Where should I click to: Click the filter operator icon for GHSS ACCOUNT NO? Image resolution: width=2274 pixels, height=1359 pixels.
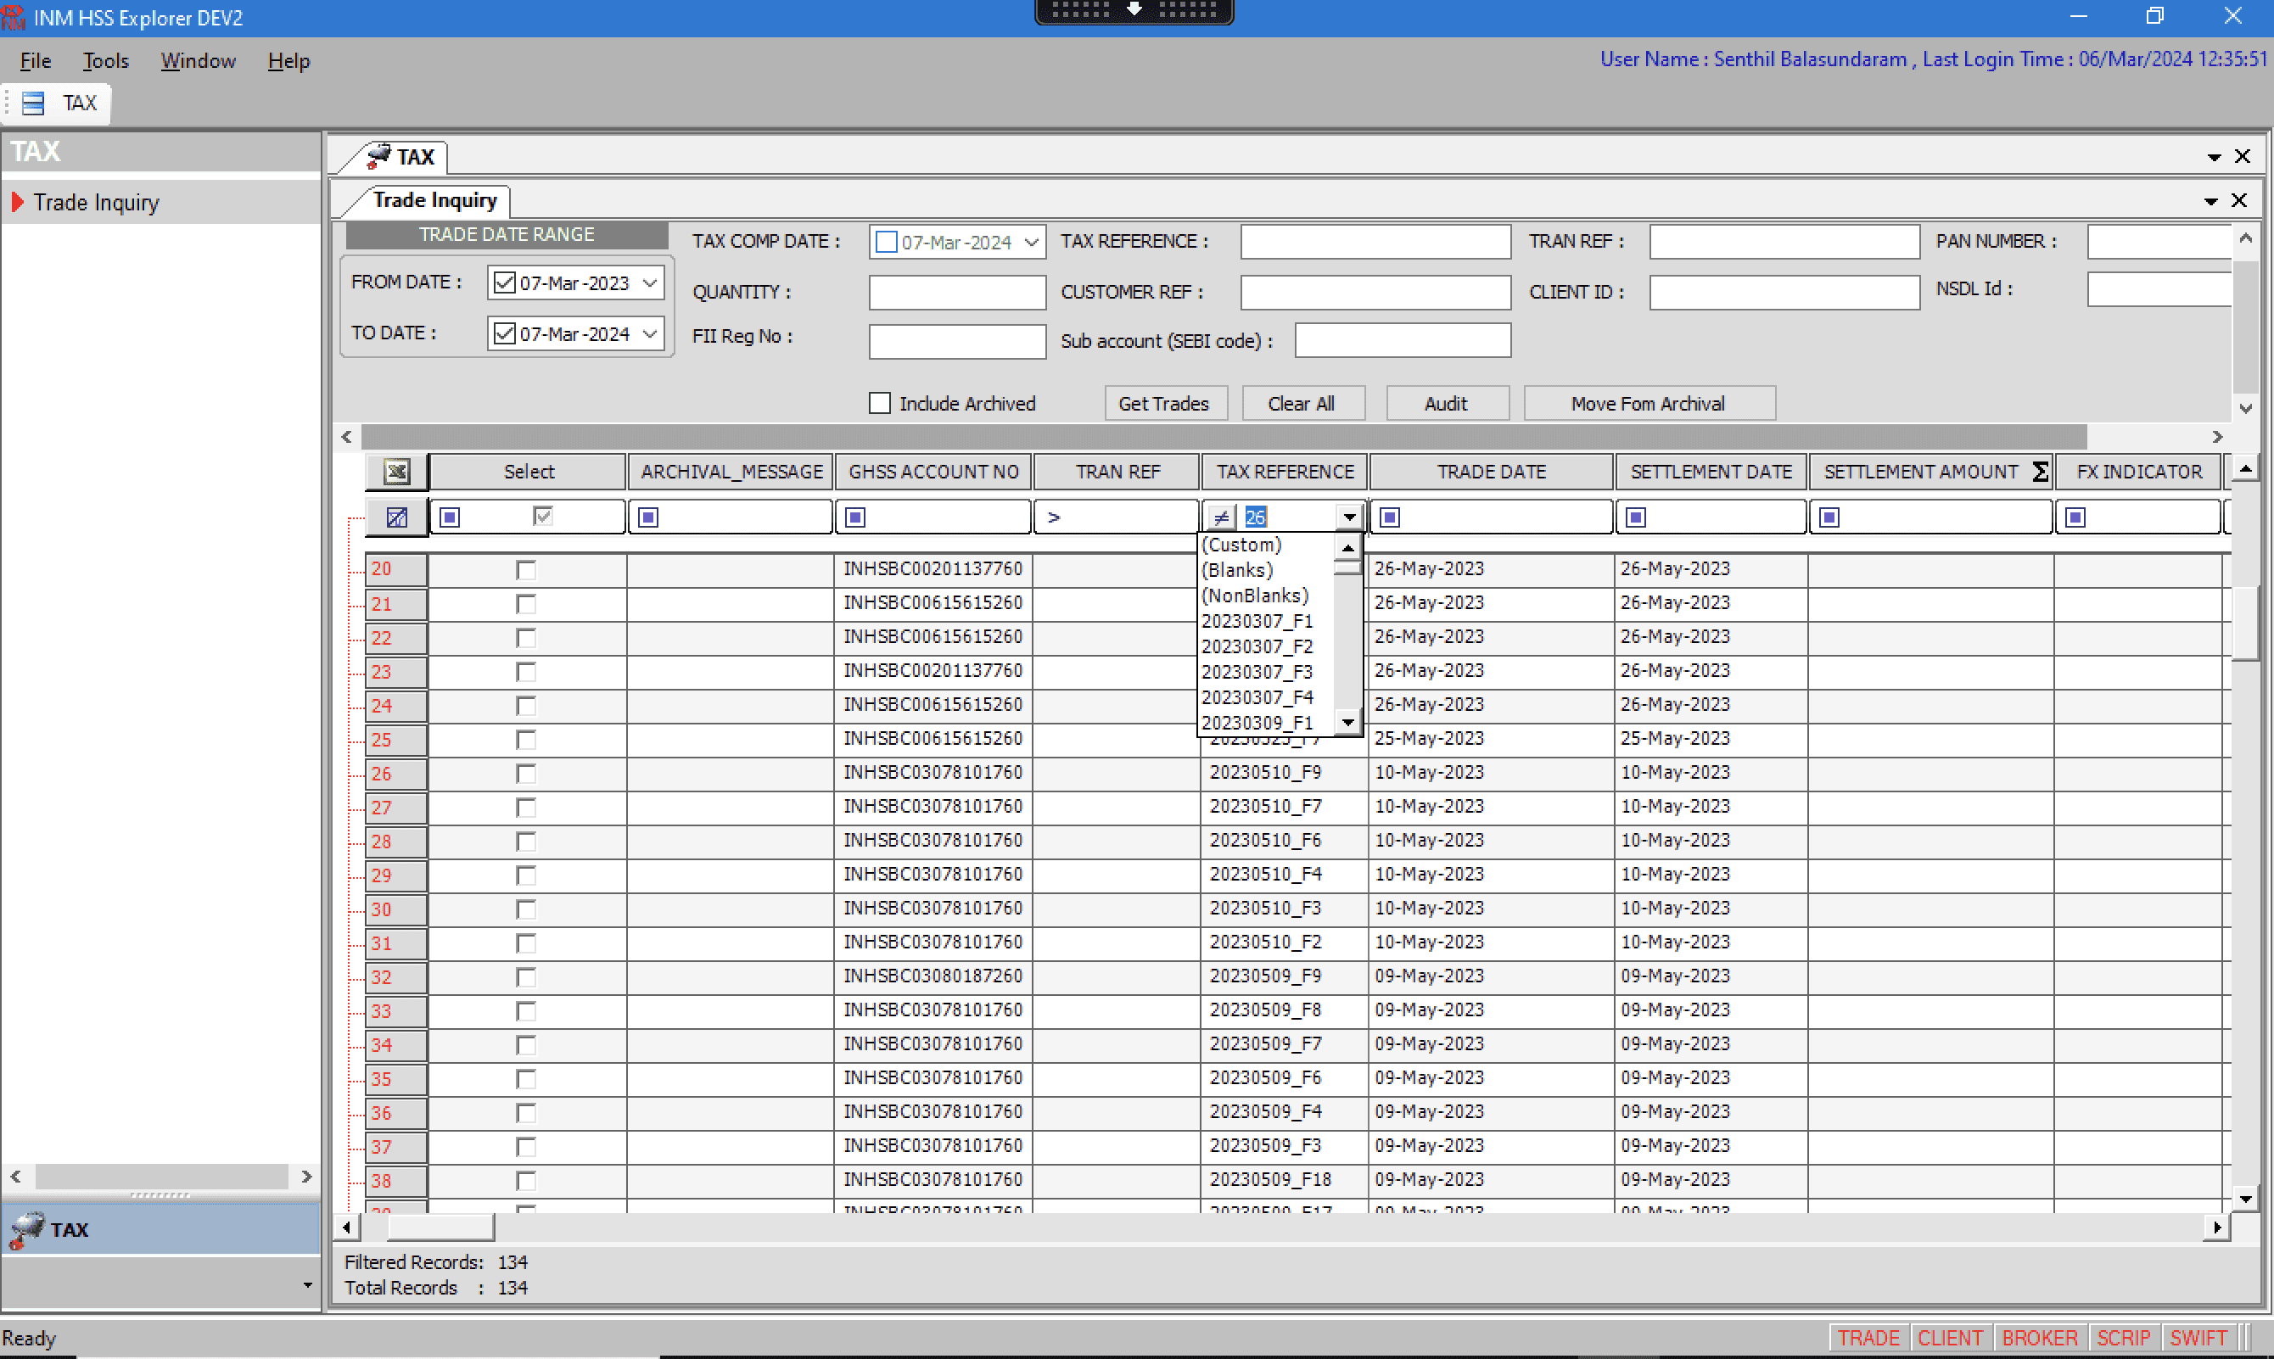pyautogui.click(x=855, y=517)
